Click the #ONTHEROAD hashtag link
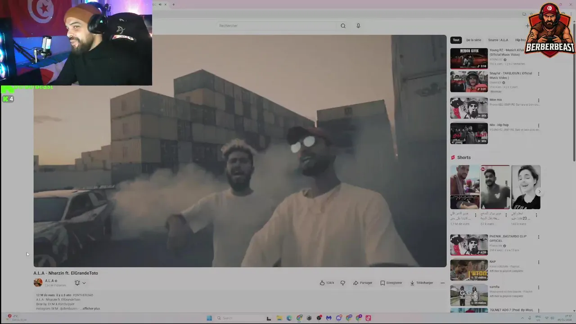The image size is (576, 324). point(83,295)
